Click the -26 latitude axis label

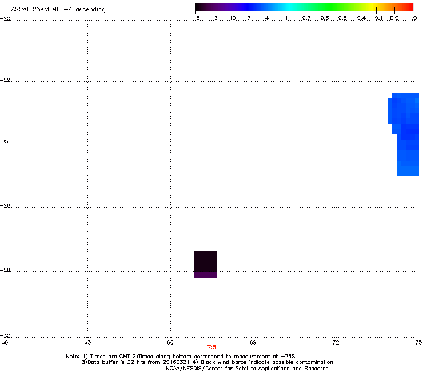5,206
